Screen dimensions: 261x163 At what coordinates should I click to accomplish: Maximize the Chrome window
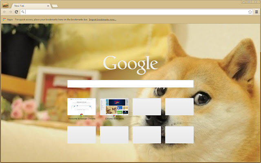(249, 2)
